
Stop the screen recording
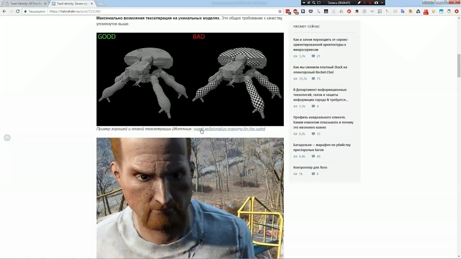(370, 3)
